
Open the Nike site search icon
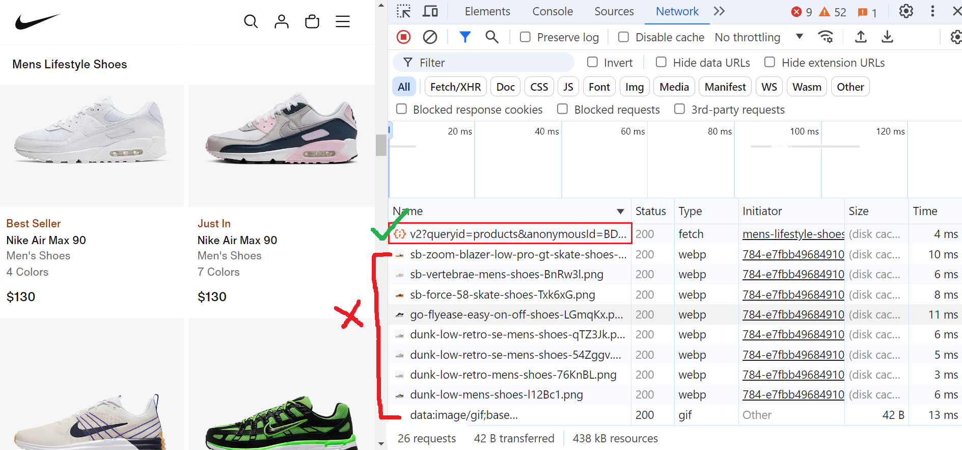[251, 21]
